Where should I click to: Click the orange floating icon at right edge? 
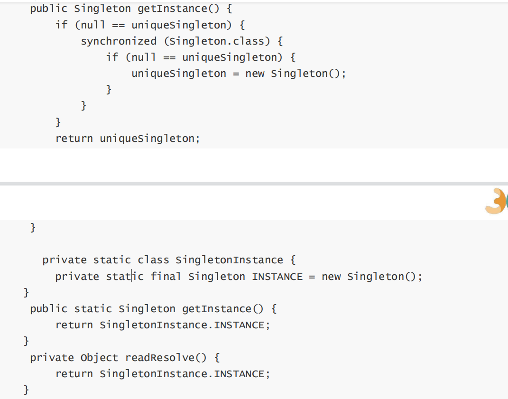click(497, 201)
